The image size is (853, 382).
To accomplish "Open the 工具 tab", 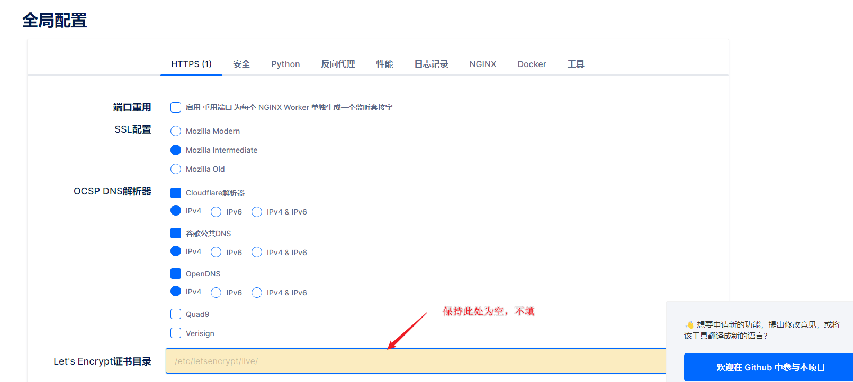I will coord(576,64).
